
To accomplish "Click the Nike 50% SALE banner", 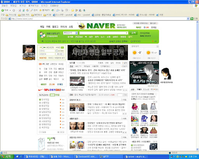I will (x=51, y=90).
